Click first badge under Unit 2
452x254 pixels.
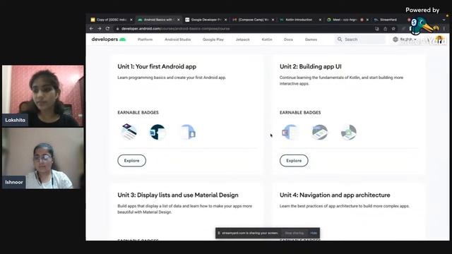[x=291, y=132]
